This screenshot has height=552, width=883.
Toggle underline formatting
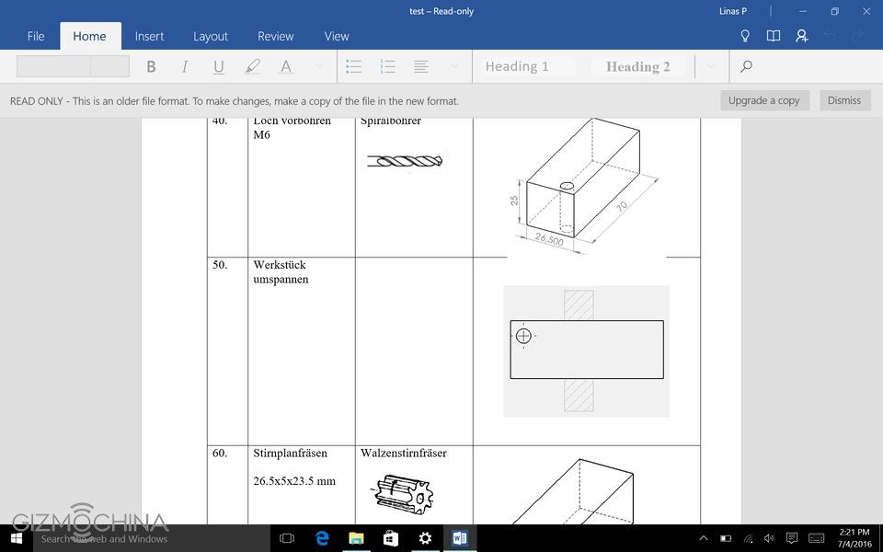218,66
